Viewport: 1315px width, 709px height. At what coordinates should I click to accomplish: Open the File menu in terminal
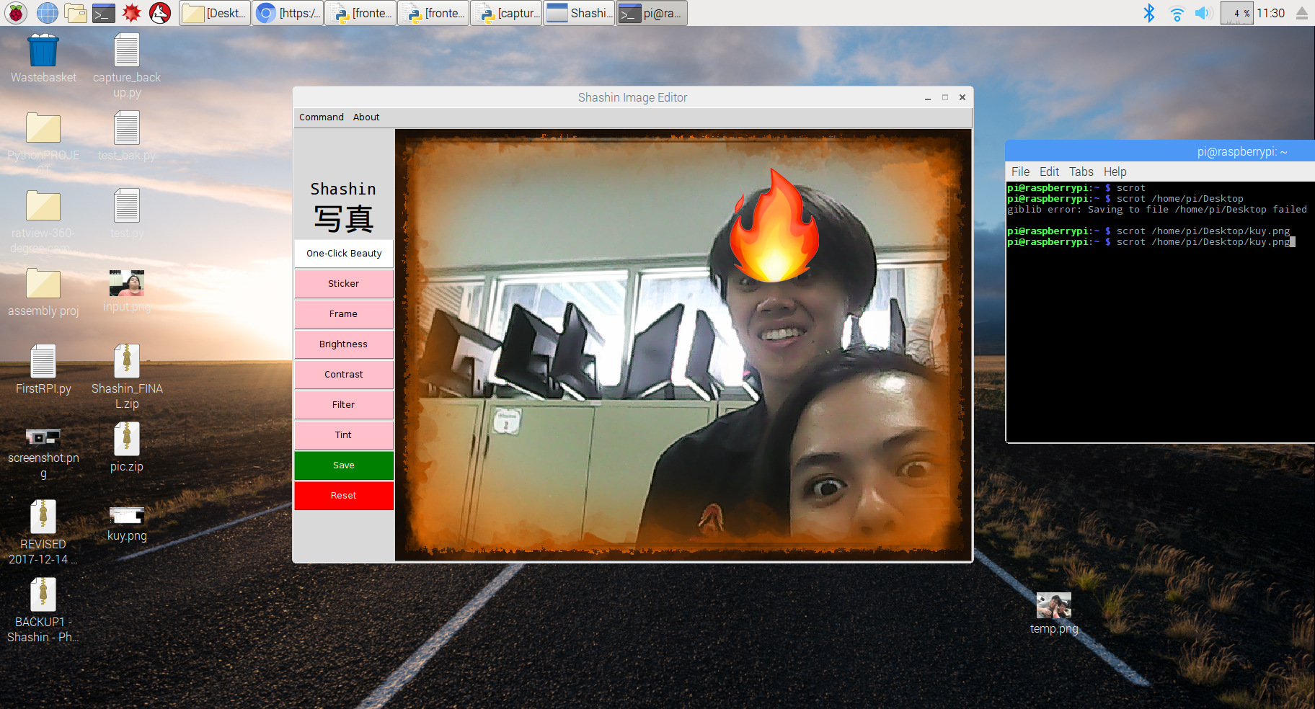click(x=1020, y=171)
